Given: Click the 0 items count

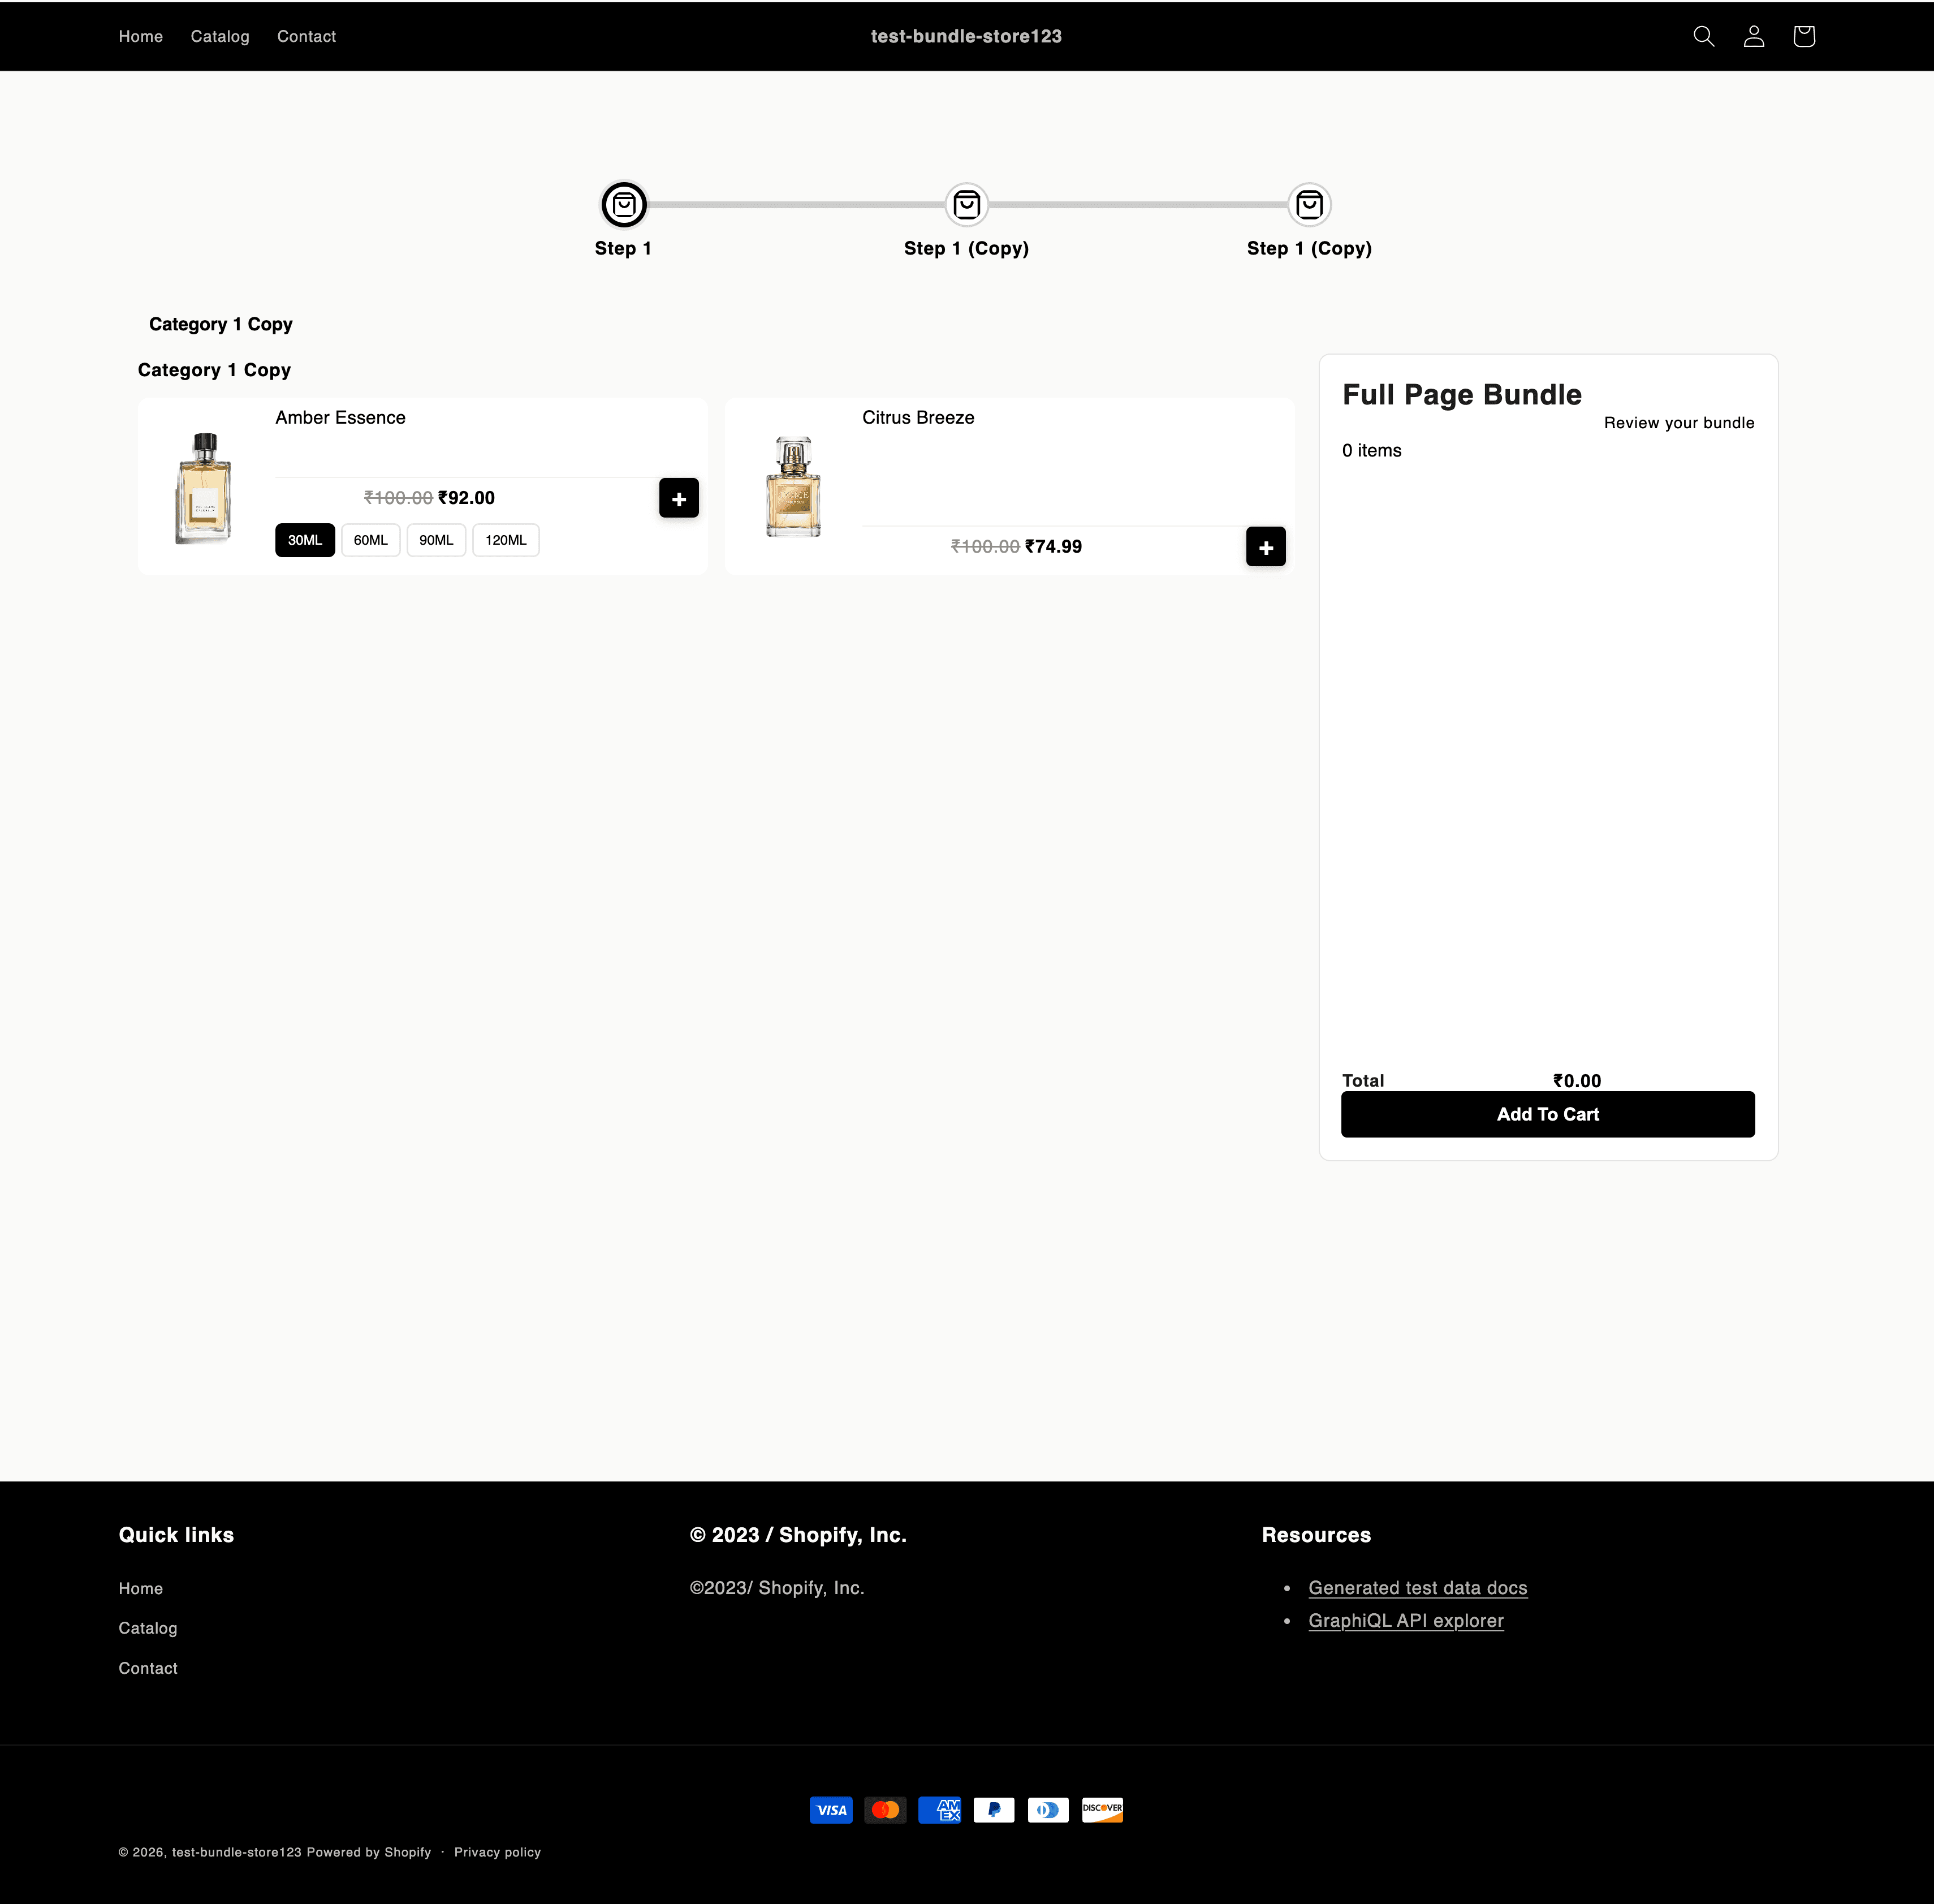Looking at the screenshot, I should (x=1371, y=451).
